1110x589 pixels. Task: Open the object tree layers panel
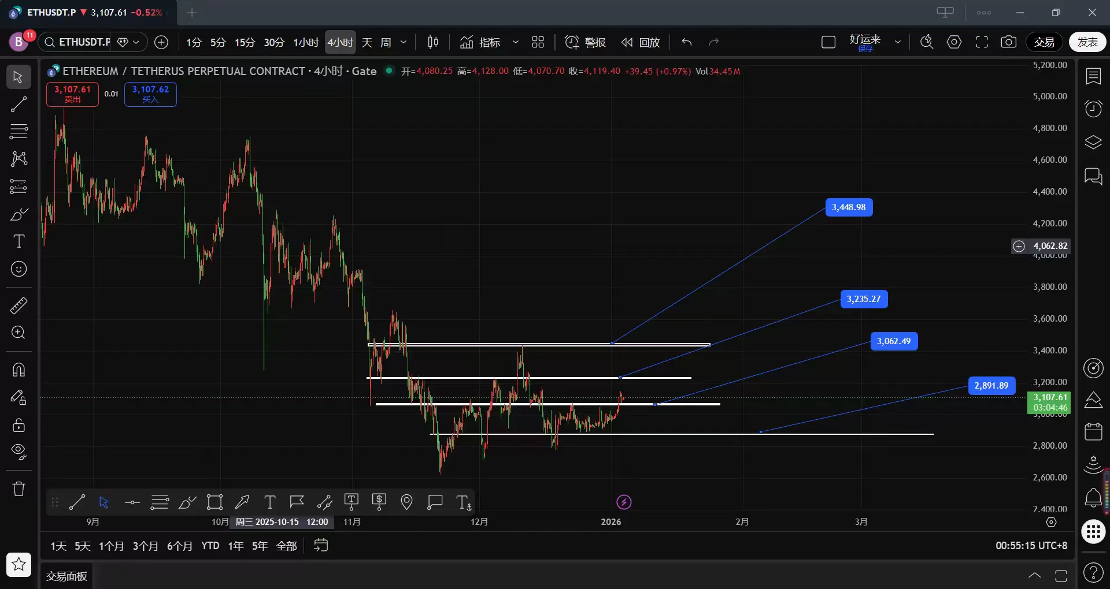(x=1093, y=143)
